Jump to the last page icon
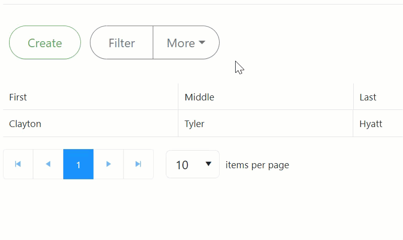Screen dimensions: 403x240 coord(138,164)
